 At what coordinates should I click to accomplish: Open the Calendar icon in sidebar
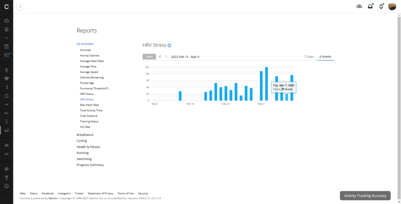point(7,47)
